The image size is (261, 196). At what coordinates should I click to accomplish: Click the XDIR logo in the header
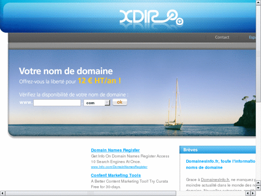[152, 17]
